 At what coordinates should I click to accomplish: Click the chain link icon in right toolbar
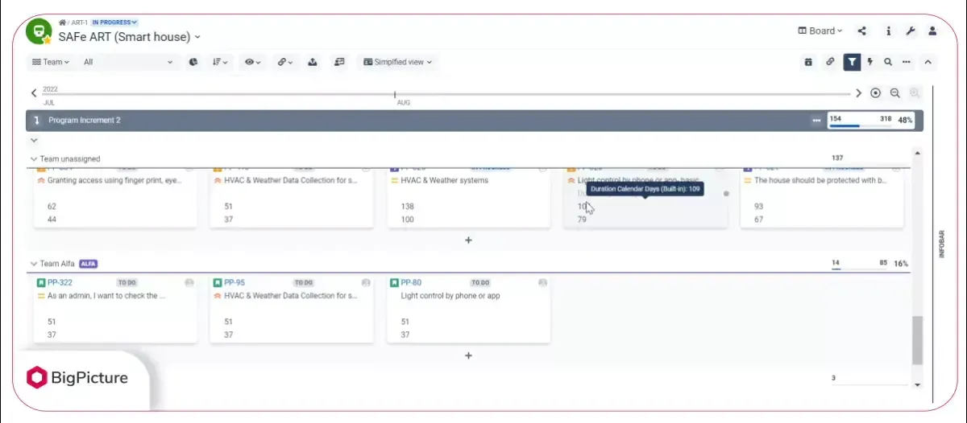[830, 62]
